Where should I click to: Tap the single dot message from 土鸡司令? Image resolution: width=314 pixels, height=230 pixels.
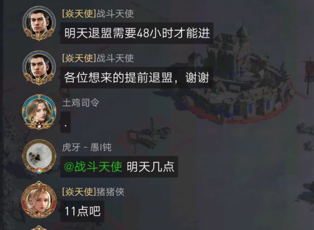pos(65,122)
